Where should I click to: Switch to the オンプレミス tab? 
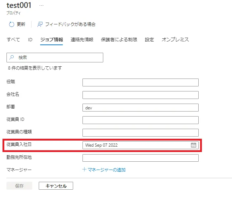pos(175,40)
